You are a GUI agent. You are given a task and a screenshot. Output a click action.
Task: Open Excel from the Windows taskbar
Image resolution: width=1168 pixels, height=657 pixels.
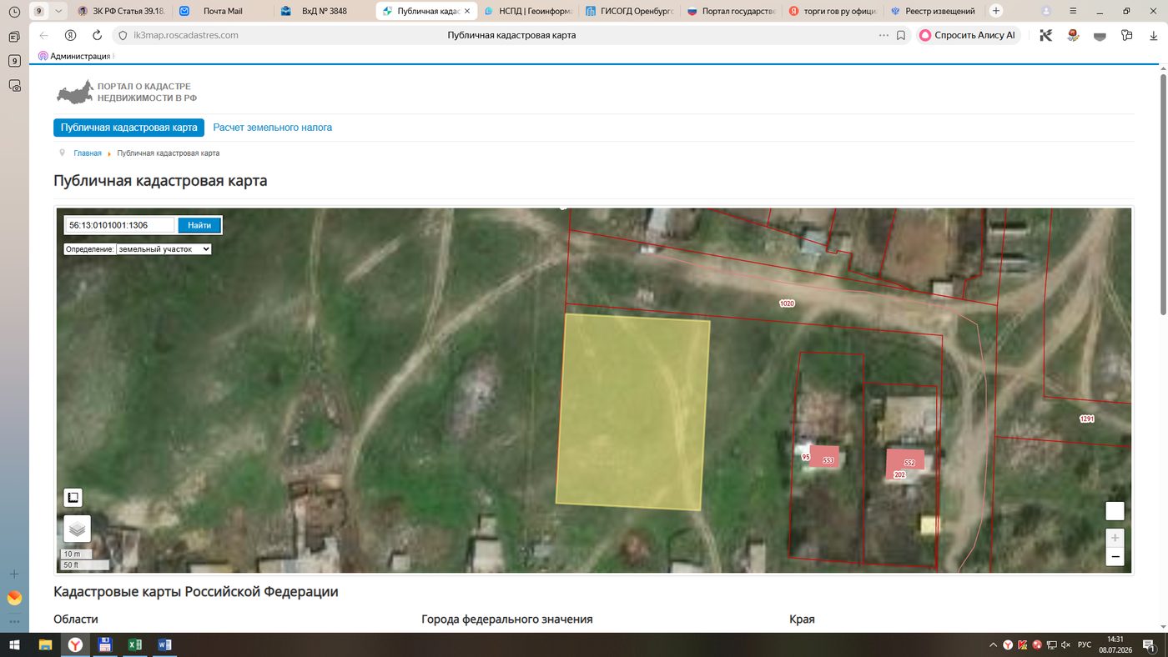[x=133, y=644]
